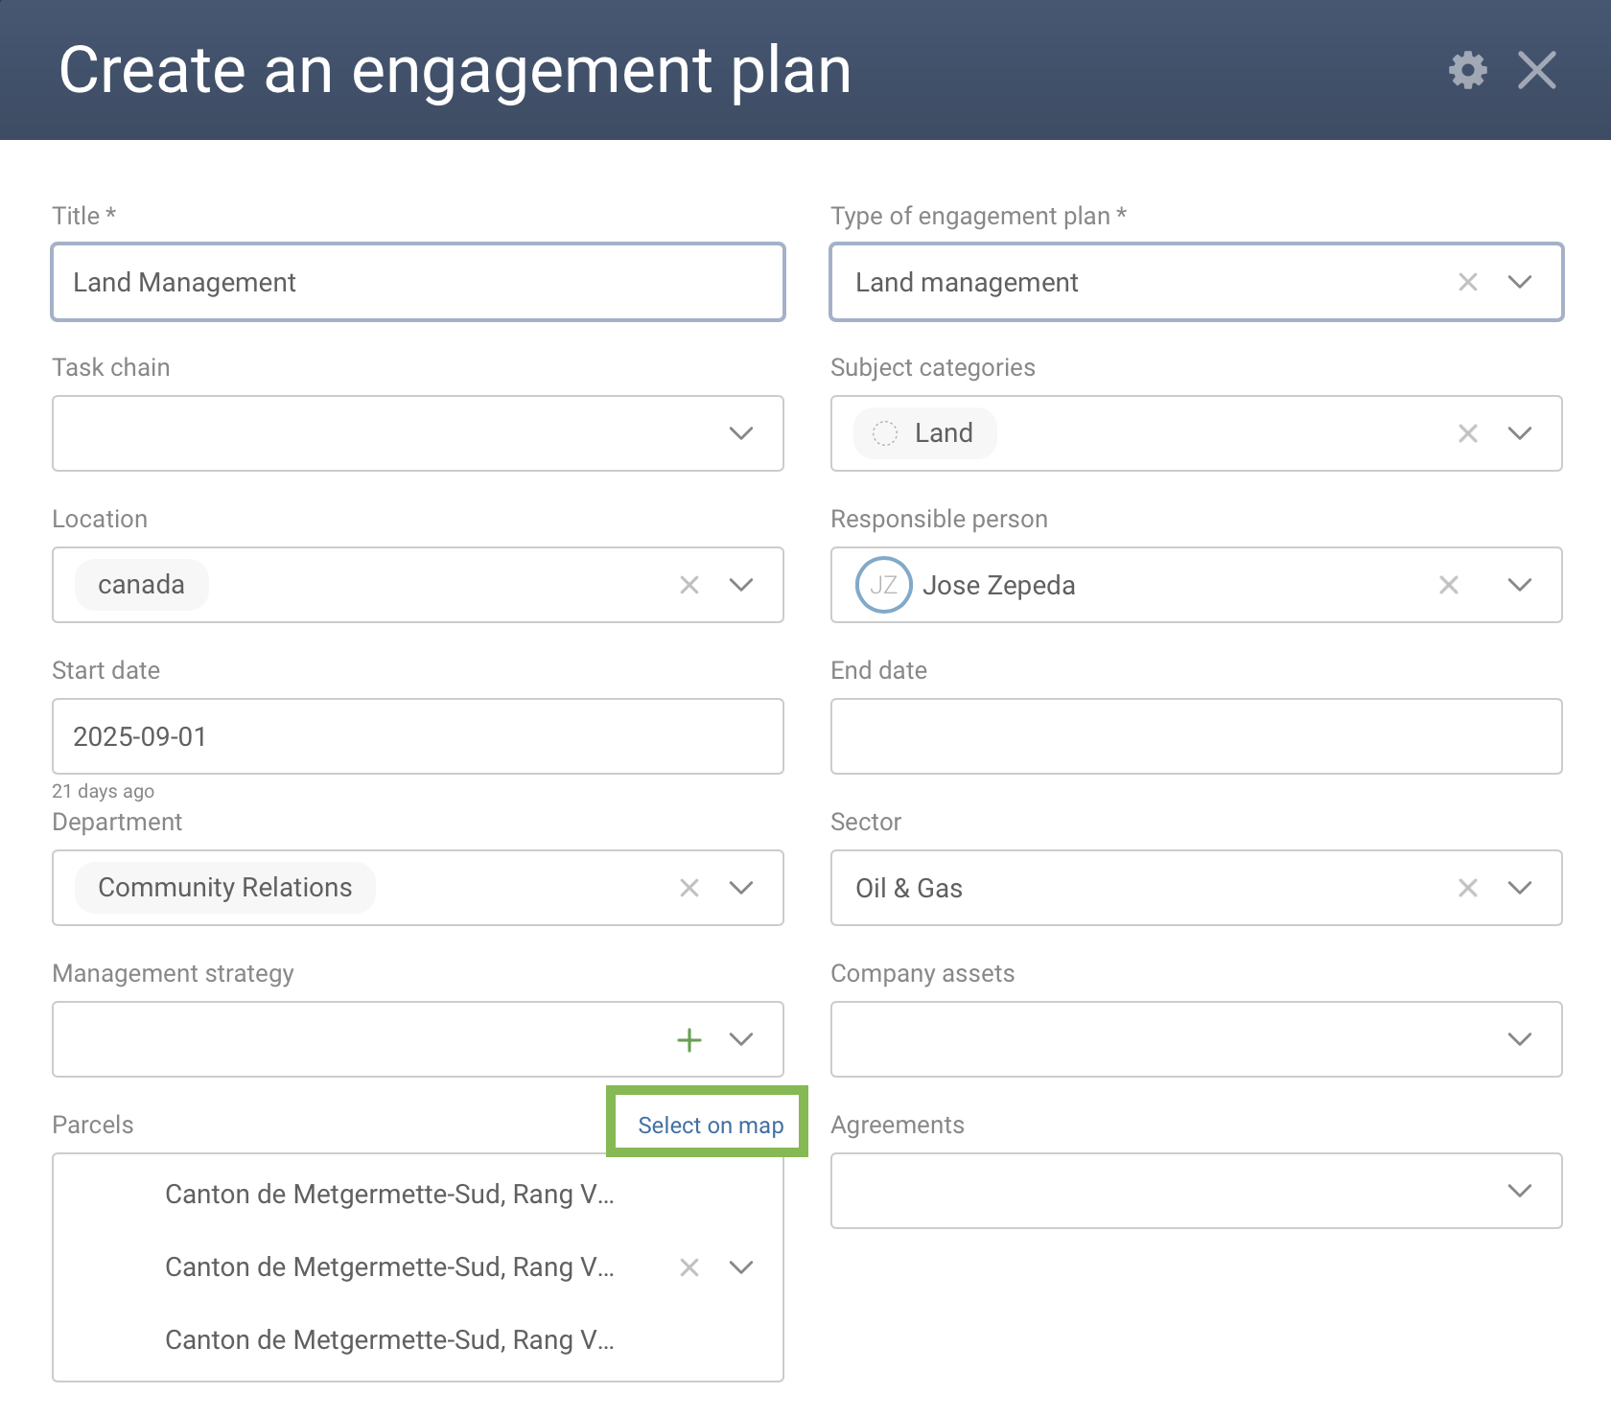Close the engagement plan dialog
The image size is (1611, 1417).
[1536, 70]
